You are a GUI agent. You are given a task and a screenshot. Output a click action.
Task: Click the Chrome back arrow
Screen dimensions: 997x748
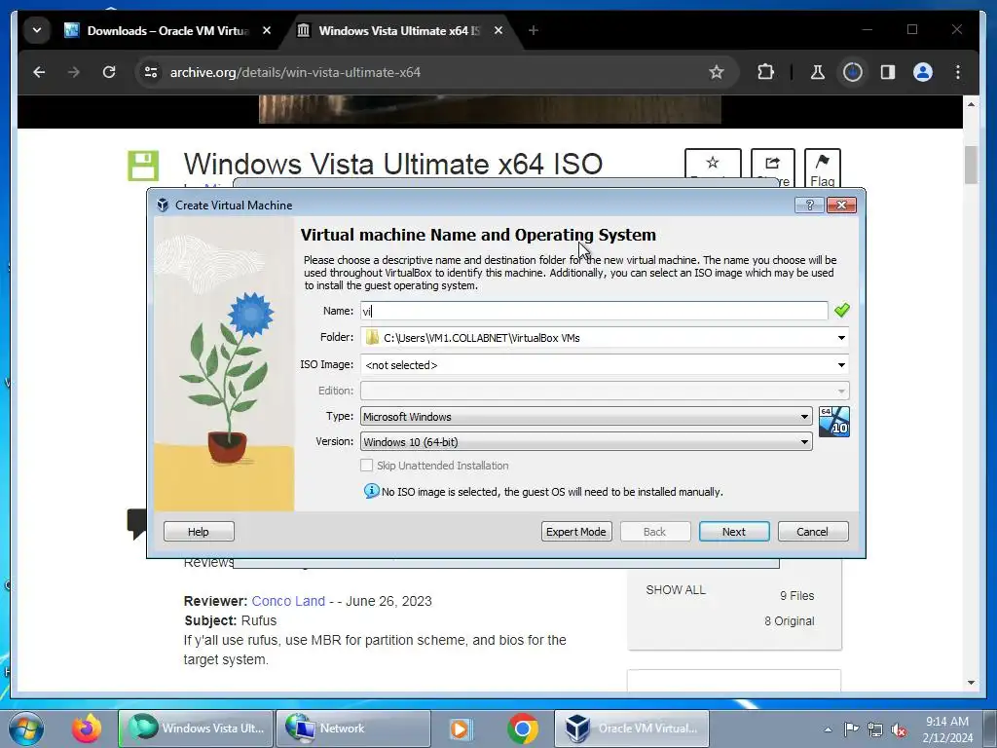pyautogui.click(x=39, y=72)
